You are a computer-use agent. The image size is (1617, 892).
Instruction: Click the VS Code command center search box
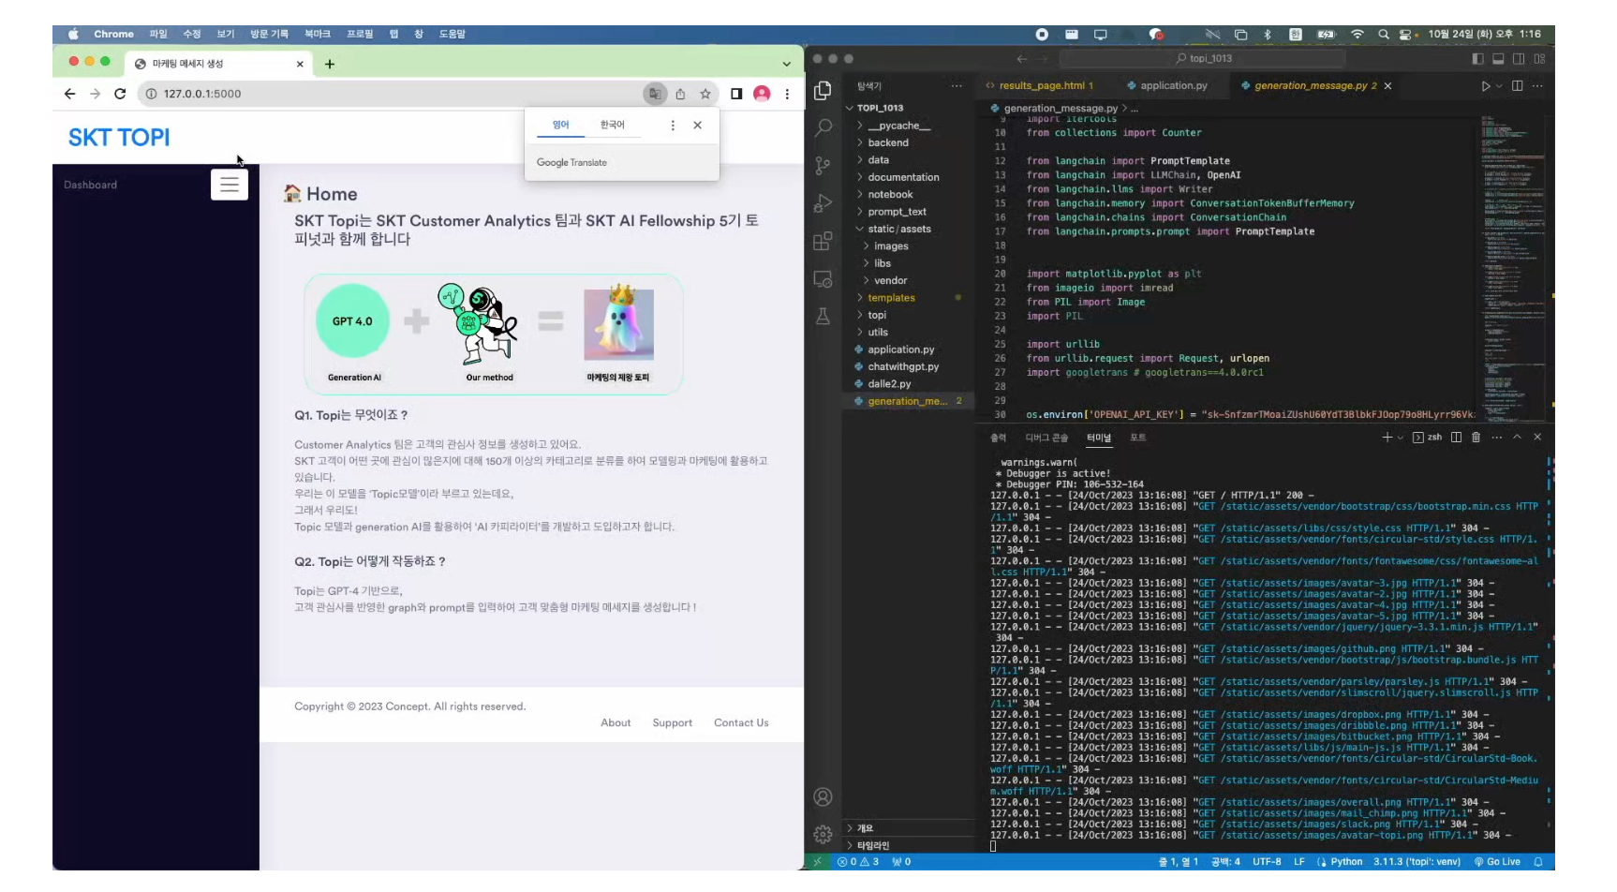[1205, 59]
